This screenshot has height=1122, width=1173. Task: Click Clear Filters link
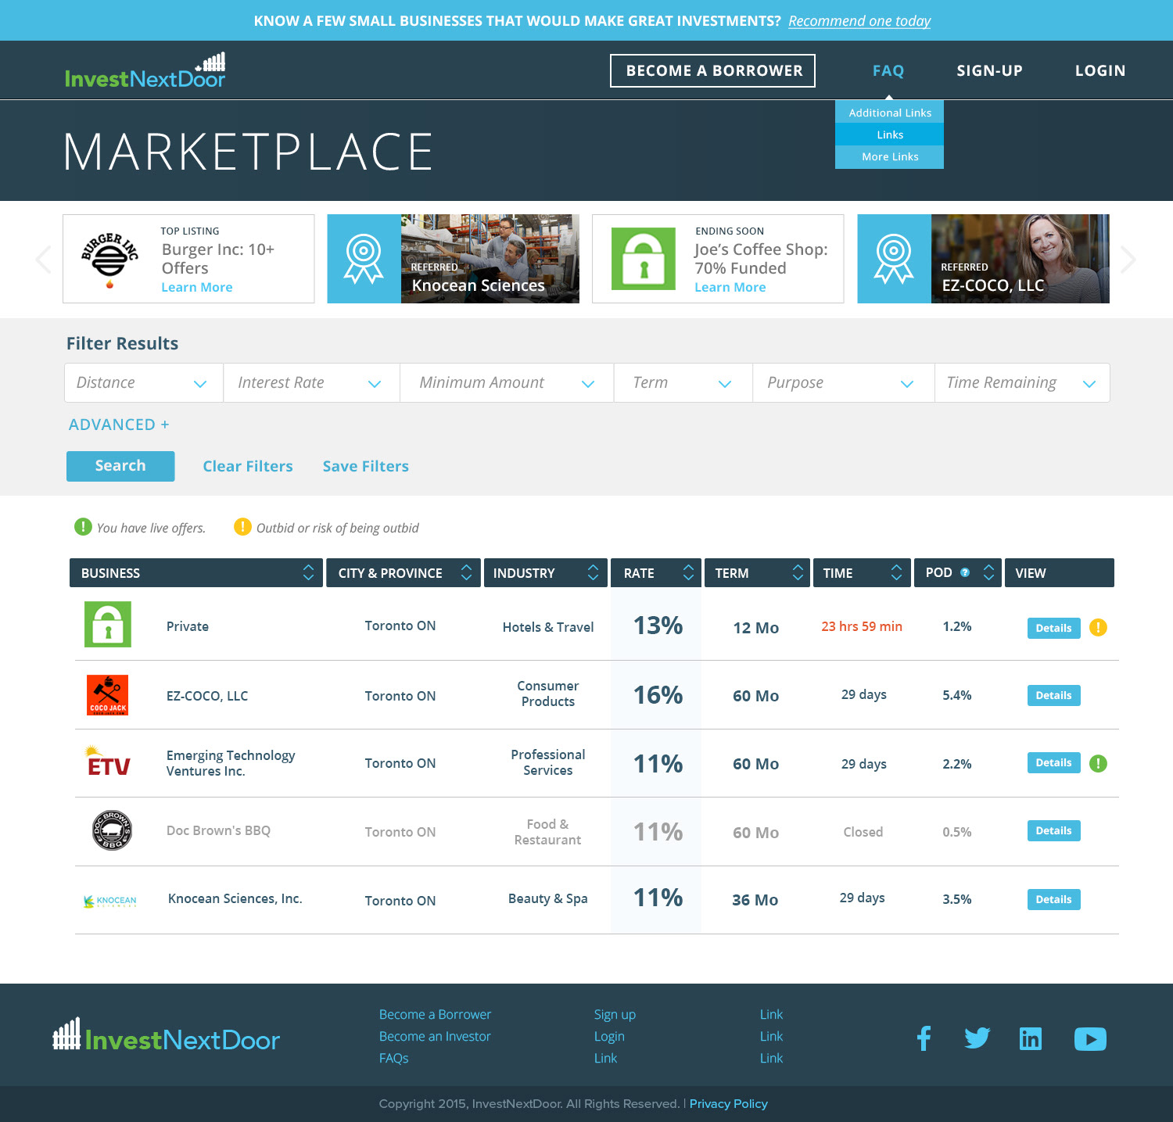click(x=248, y=466)
